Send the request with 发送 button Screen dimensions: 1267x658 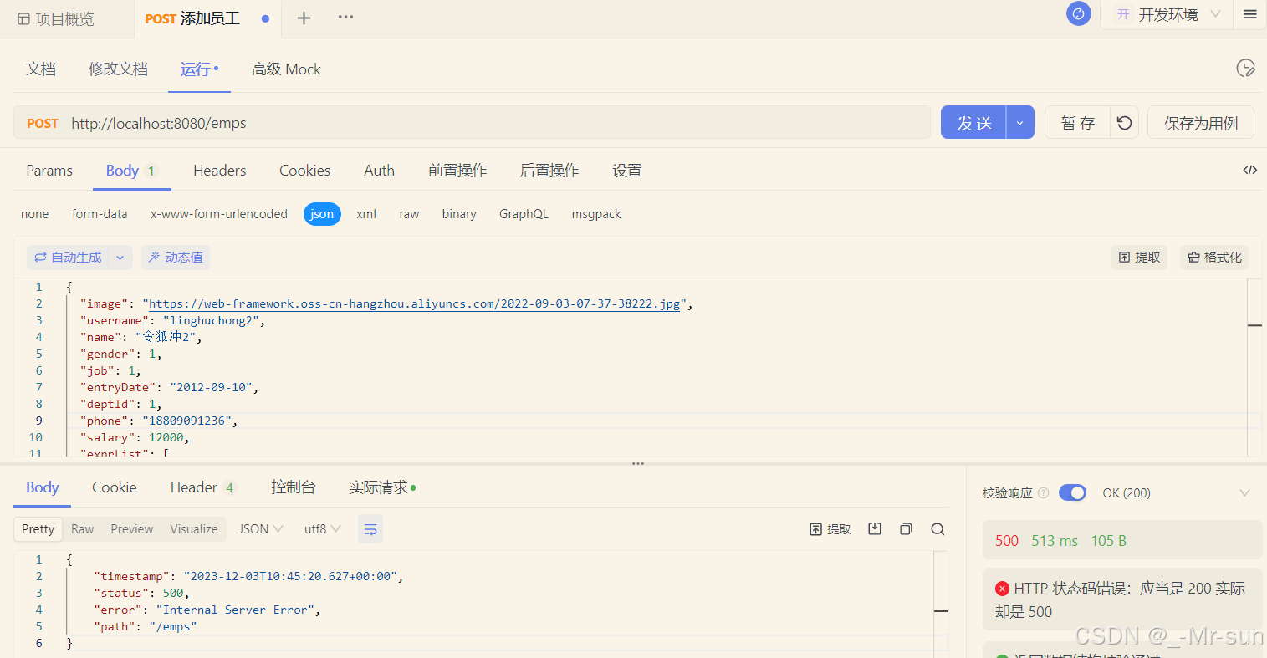click(973, 122)
